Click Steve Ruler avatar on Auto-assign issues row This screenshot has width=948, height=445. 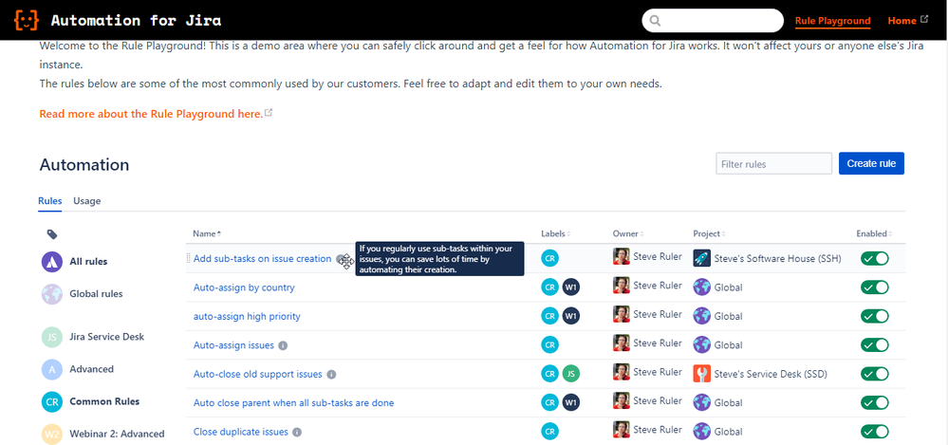(x=622, y=343)
